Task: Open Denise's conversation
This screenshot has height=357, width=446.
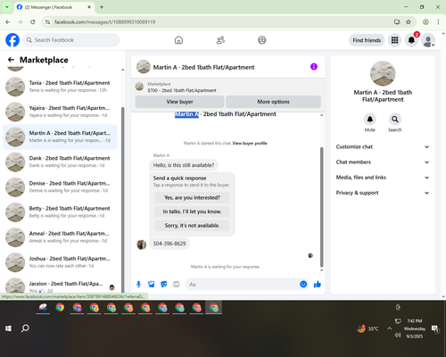Action: (61, 187)
